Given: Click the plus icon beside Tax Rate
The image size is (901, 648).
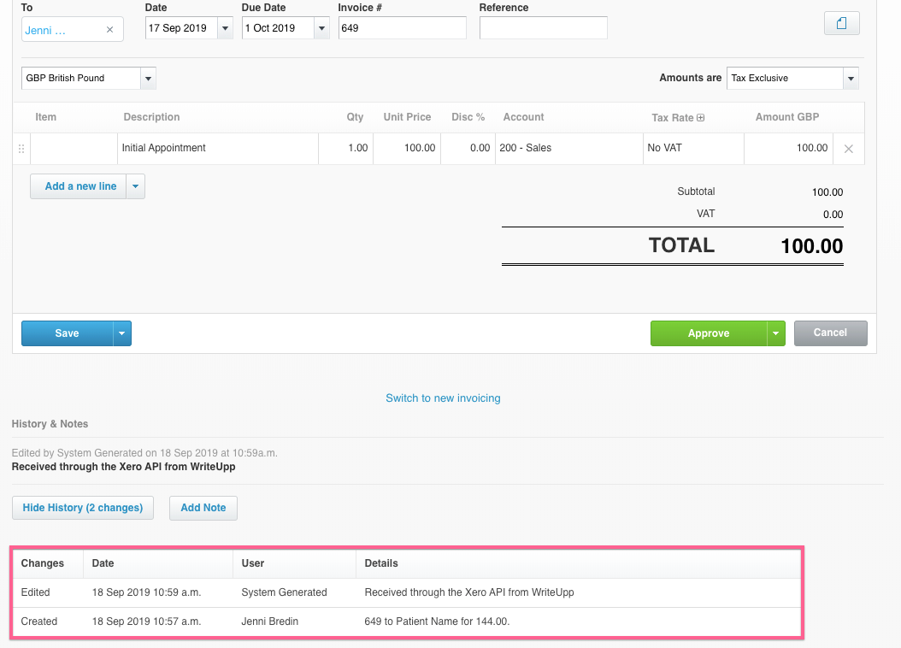Looking at the screenshot, I should 701,118.
